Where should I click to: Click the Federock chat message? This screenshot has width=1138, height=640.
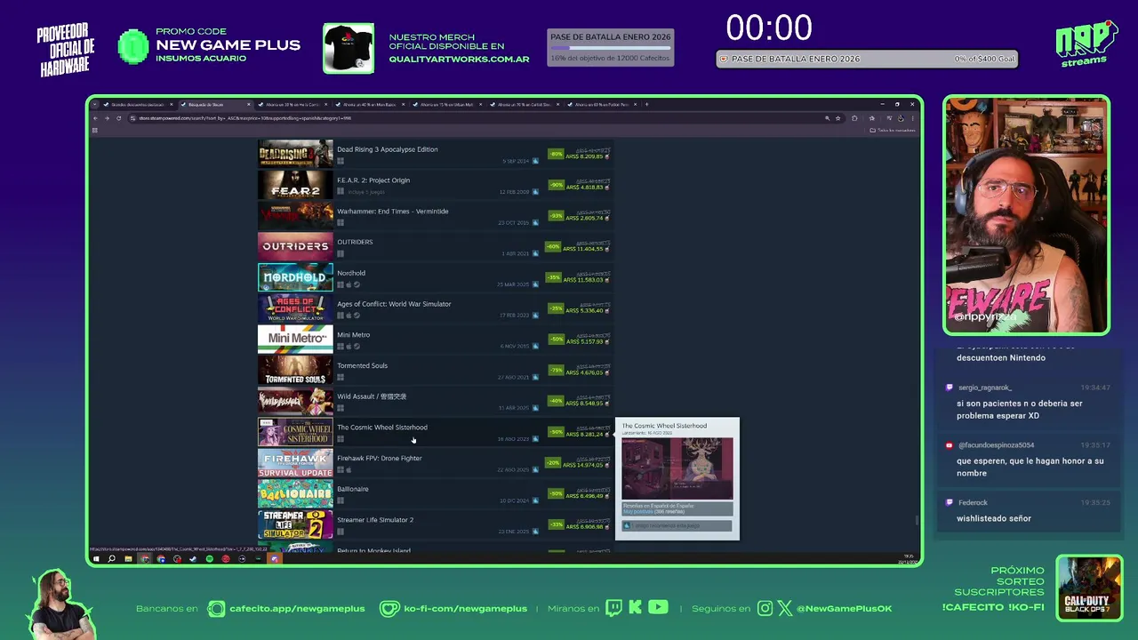pos(994,518)
